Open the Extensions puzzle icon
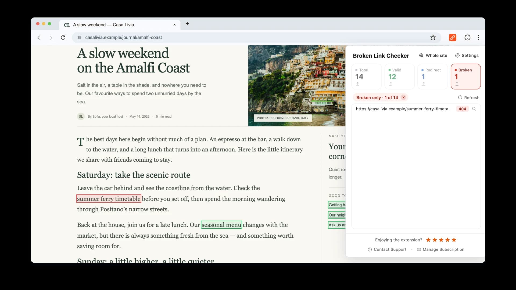This screenshot has width=516, height=290. pyautogui.click(x=467, y=38)
